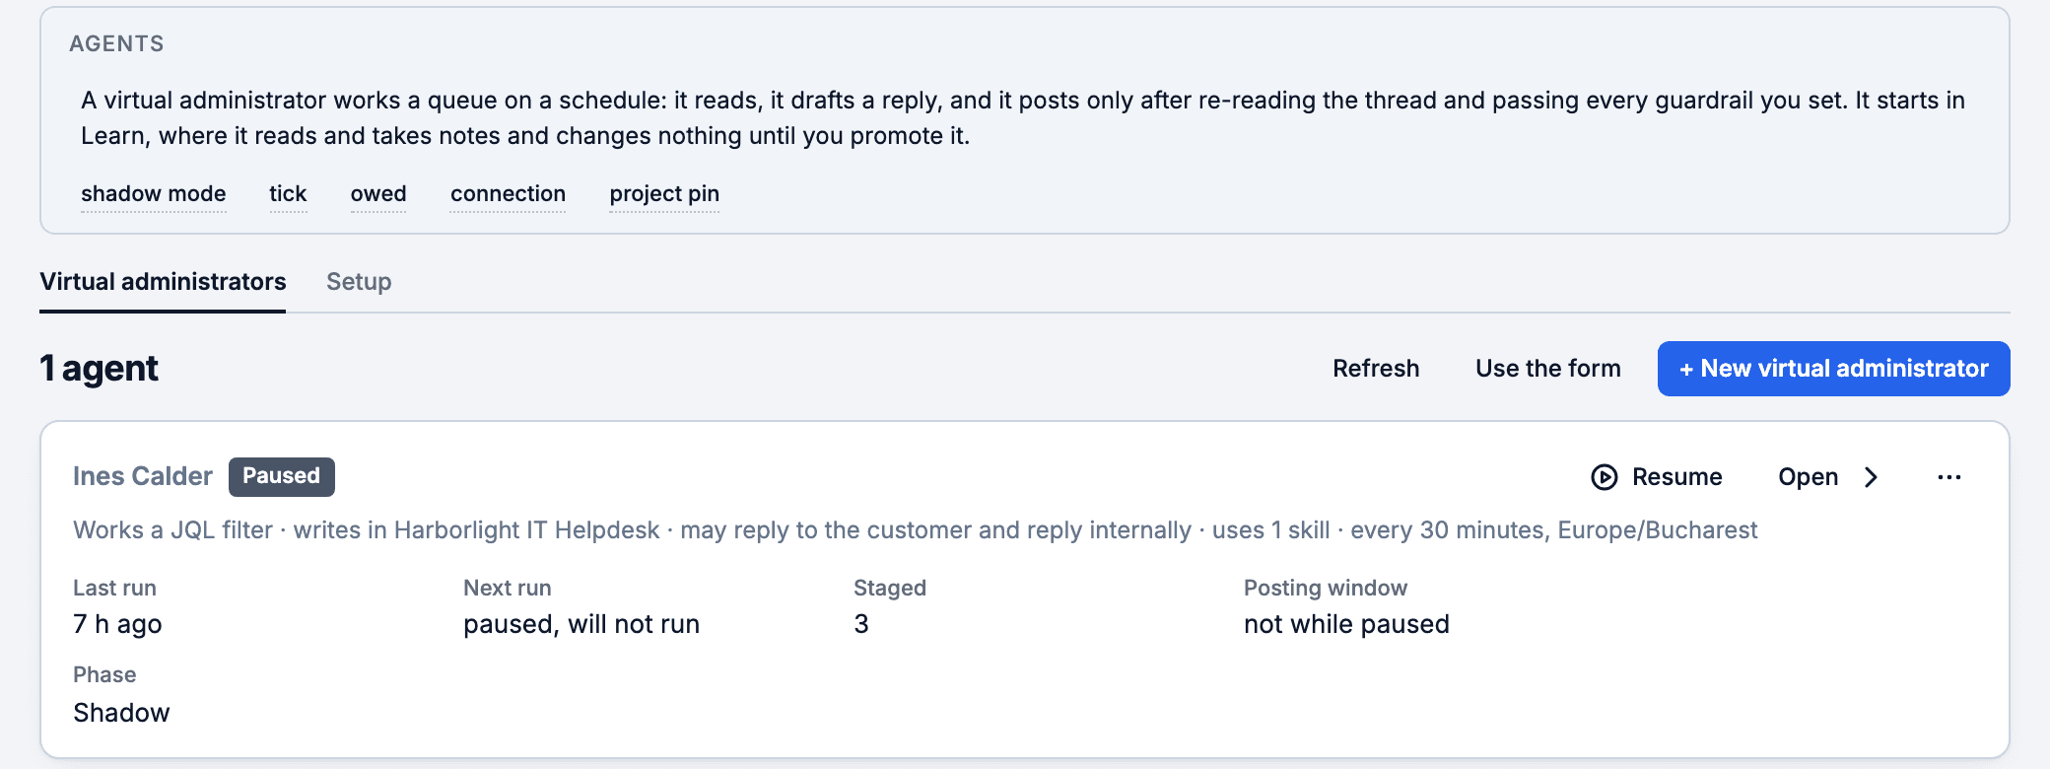This screenshot has width=2050, height=769.
Task: Click the 'not while paused' posting window value
Action: click(1346, 624)
